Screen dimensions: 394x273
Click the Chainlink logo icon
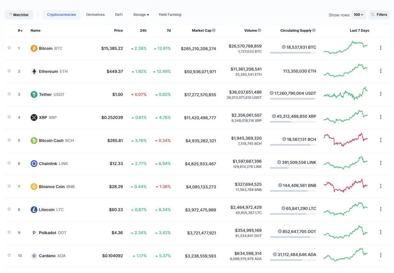tap(34, 163)
